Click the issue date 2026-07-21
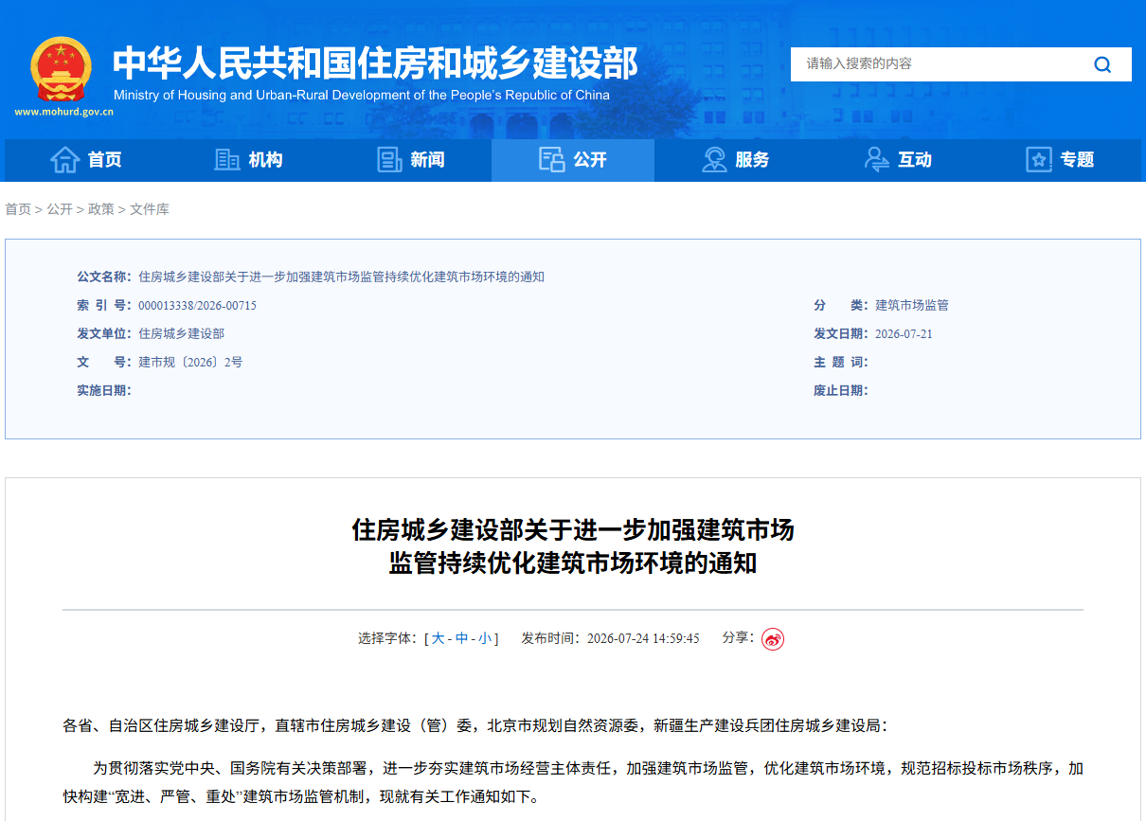The height and width of the screenshot is (821, 1146). (904, 334)
